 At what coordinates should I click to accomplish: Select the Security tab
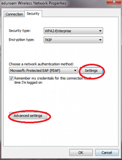33,14
